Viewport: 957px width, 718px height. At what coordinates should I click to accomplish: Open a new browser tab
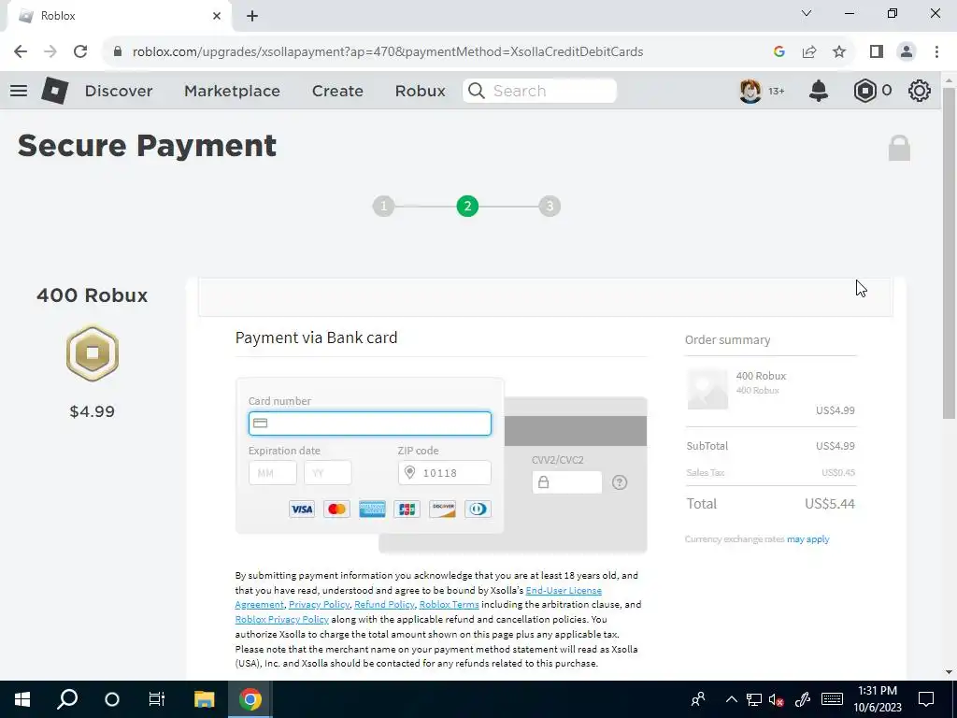[252, 16]
